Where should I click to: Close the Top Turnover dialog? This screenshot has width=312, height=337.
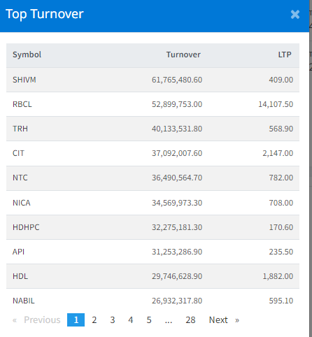(295, 15)
